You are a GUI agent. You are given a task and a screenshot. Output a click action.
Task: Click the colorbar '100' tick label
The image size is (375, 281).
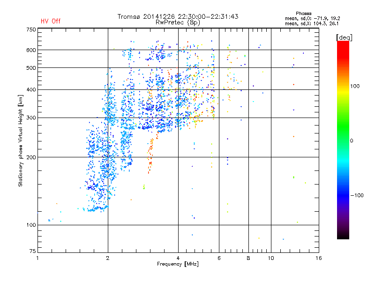click(x=355, y=86)
